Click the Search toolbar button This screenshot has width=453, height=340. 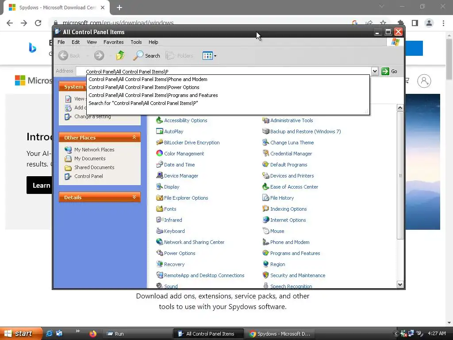tap(146, 55)
